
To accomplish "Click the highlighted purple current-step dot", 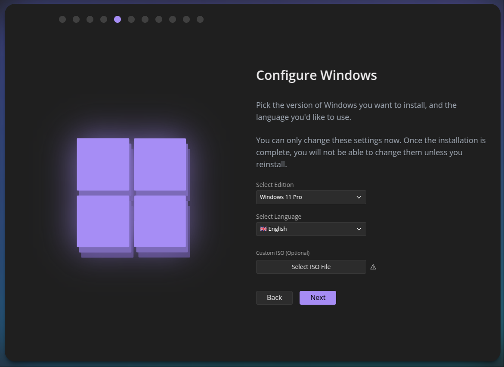I will [117, 19].
